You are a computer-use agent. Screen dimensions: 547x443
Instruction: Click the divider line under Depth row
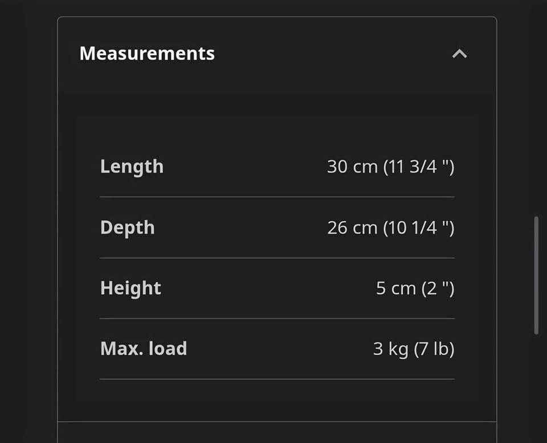277,258
